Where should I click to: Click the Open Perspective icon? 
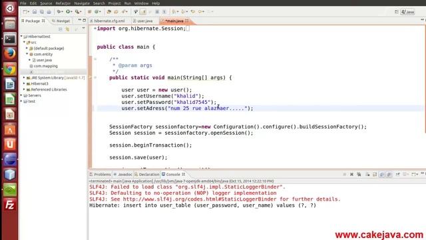(397, 12)
